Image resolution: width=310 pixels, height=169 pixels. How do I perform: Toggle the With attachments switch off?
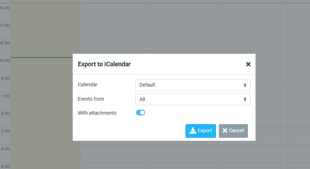coord(141,113)
